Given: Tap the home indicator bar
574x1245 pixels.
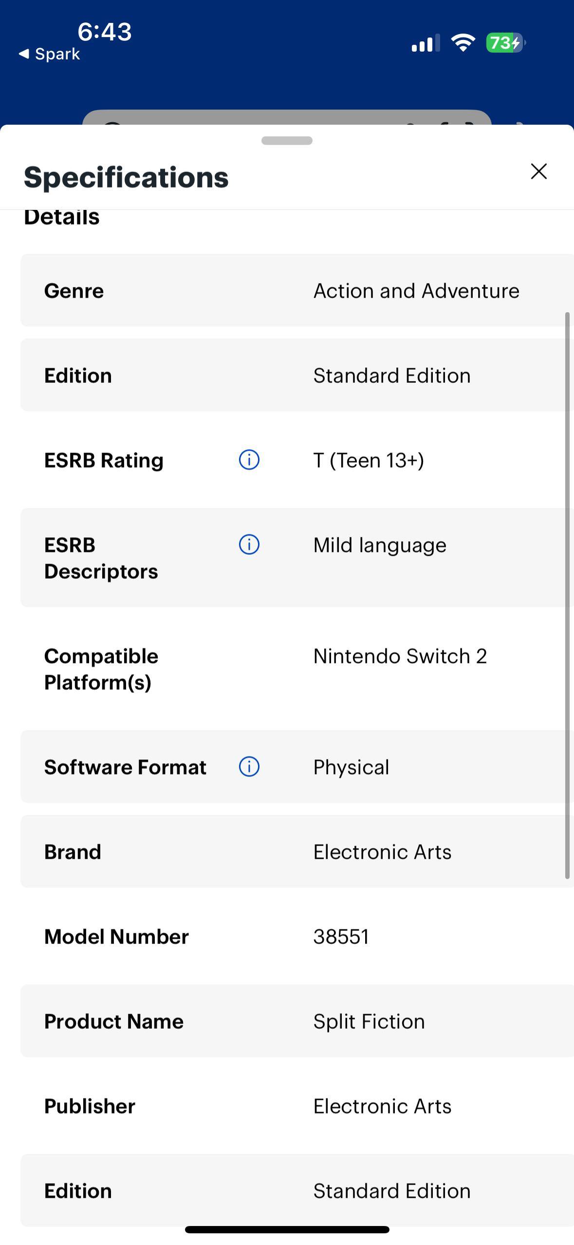Looking at the screenshot, I should 287,1229.
